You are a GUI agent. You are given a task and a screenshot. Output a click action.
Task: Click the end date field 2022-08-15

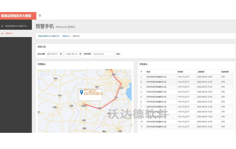tap(74, 54)
